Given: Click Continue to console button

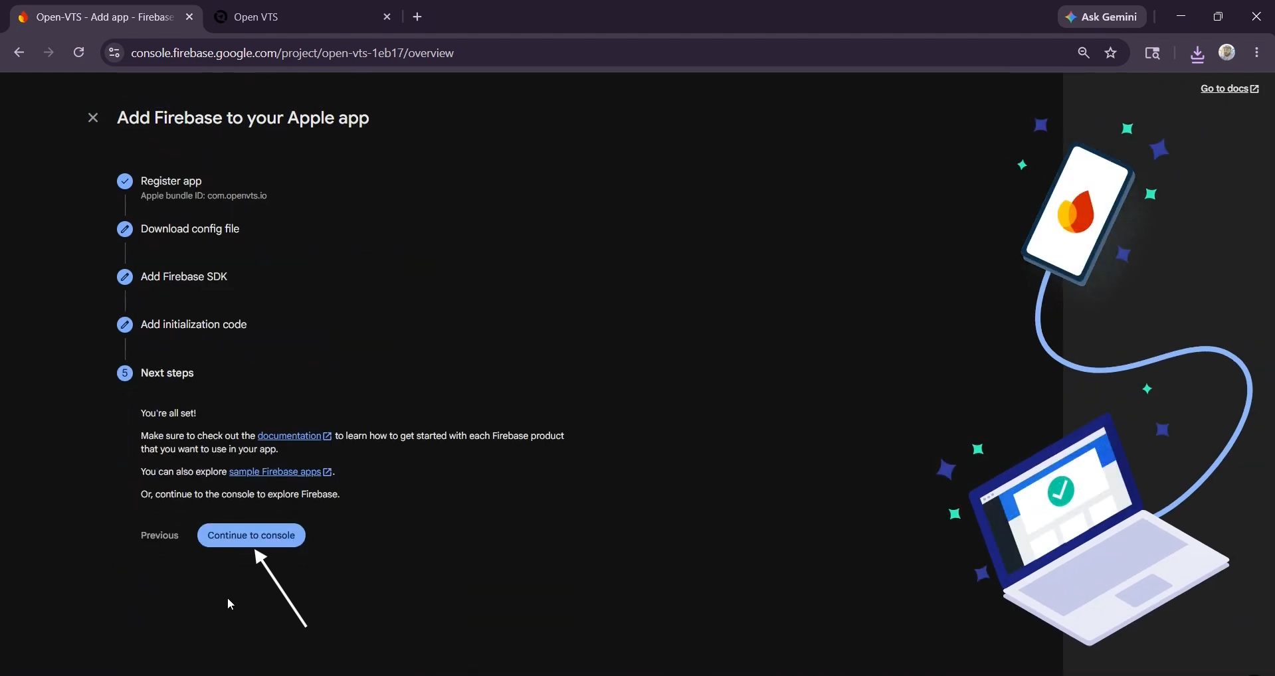Looking at the screenshot, I should point(251,535).
